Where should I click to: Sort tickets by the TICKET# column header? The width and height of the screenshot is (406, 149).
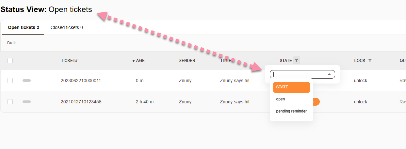(69, 61)
